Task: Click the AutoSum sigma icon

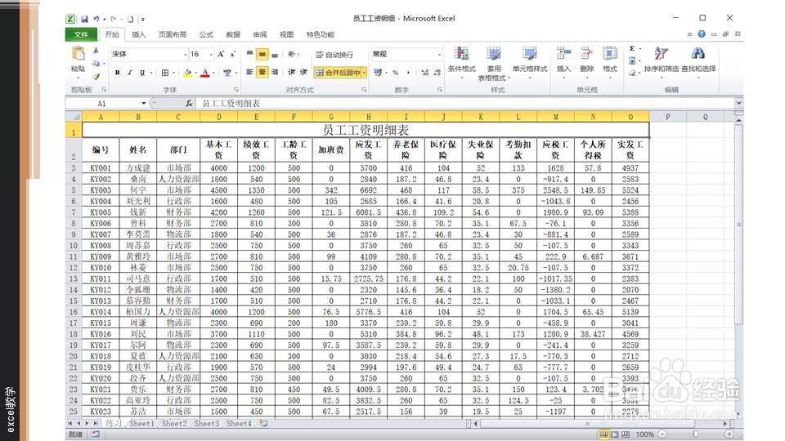Action: pos(632,48)
